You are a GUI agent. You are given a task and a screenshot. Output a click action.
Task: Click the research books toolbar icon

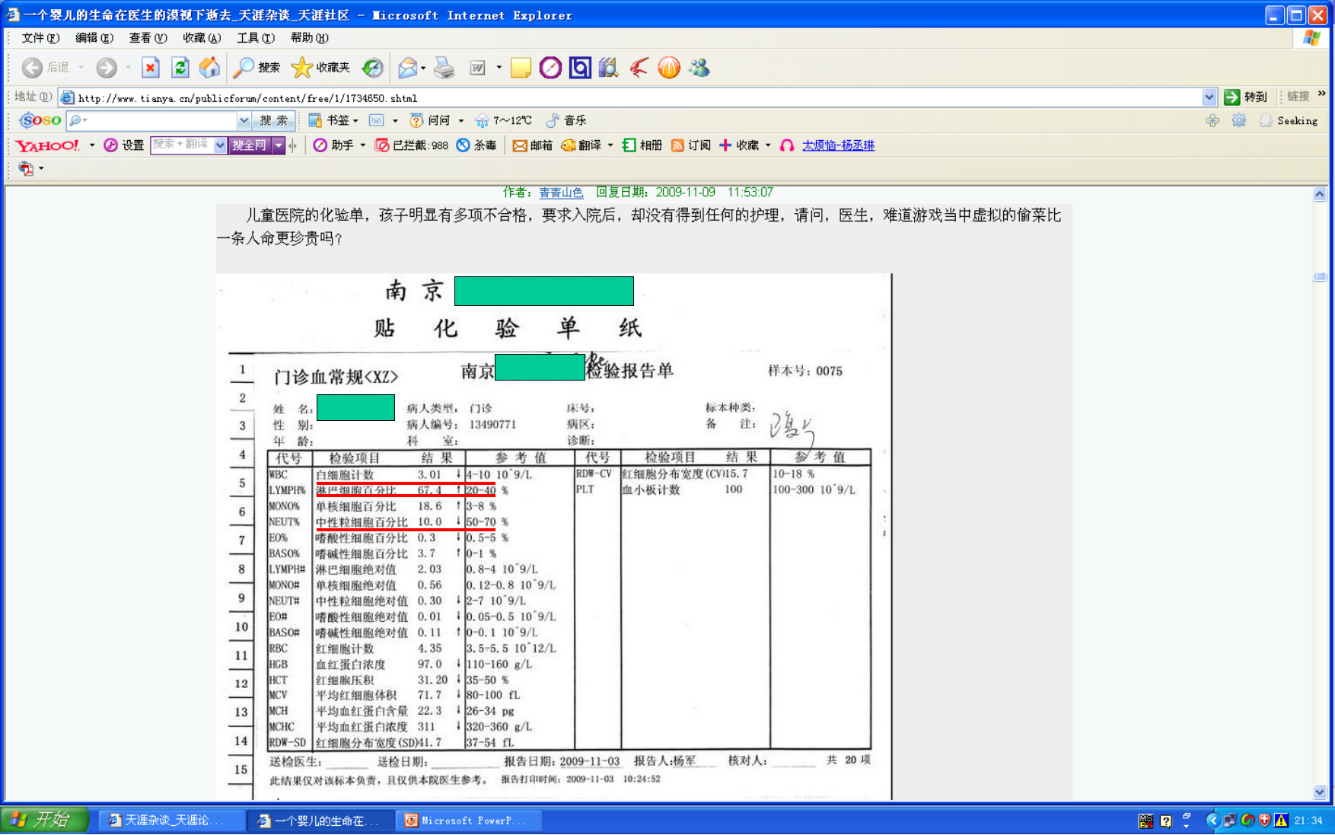[x=608, y=68]
